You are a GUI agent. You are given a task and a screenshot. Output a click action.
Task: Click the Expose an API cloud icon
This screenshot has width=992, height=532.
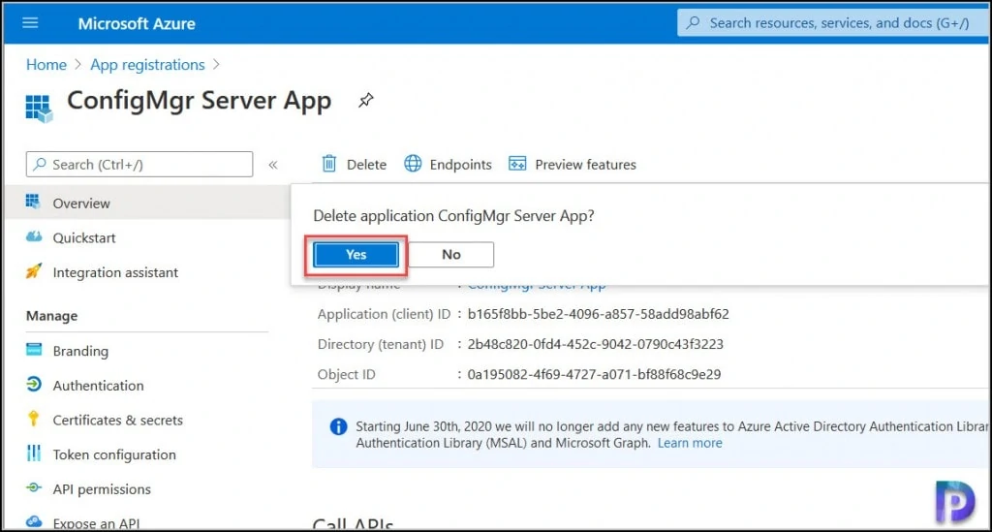coord(34,522)
